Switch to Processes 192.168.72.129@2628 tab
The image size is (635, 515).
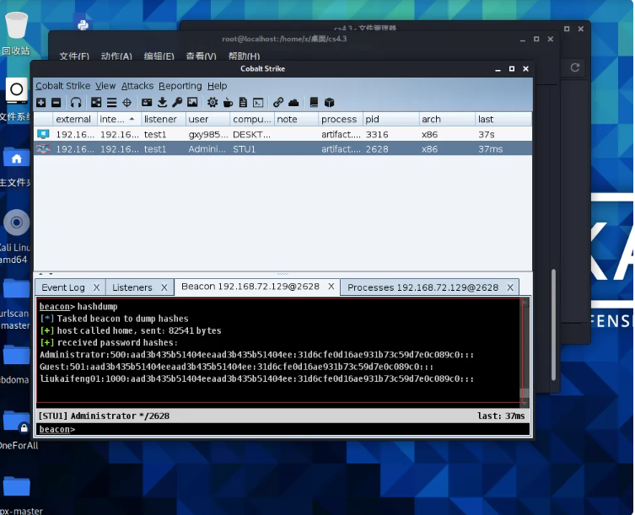(422, 287)
